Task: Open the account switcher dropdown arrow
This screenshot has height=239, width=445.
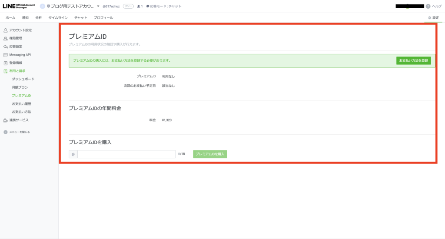Action: tap(98, 7)
